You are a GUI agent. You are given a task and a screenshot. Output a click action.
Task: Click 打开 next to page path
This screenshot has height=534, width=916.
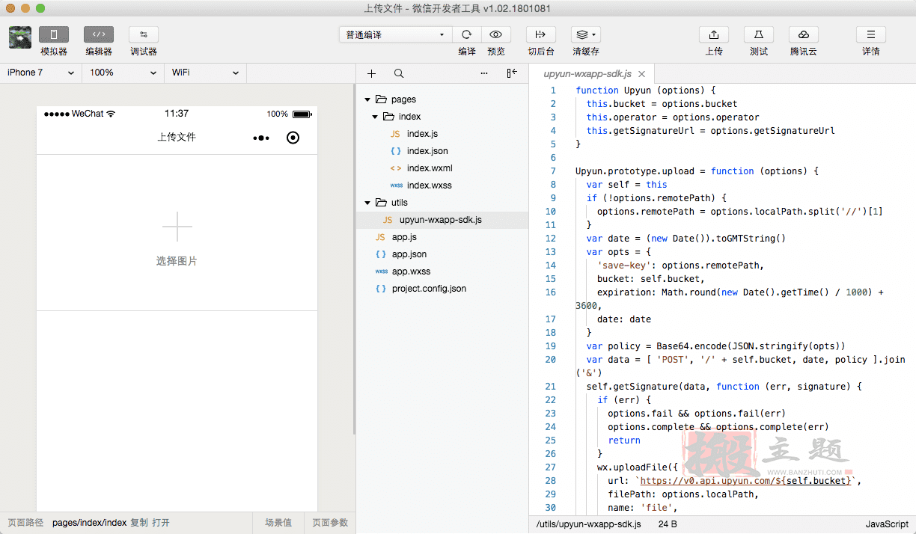(x=161, y=523)
